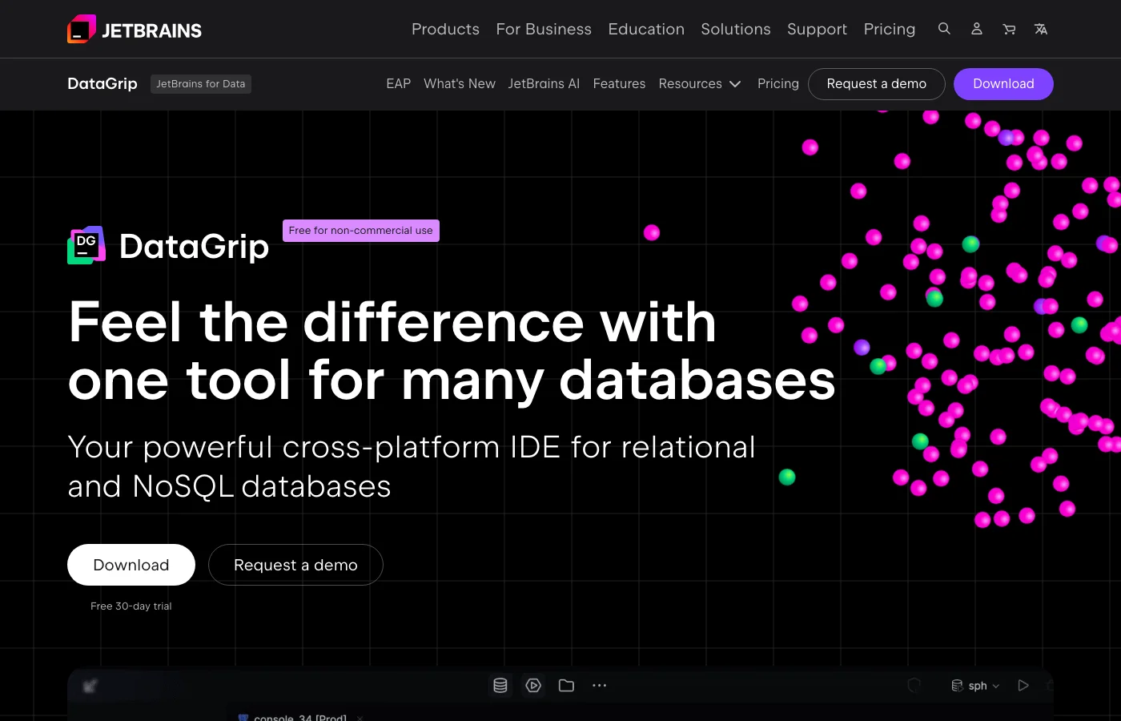This screenshot has width=1121, height=721.
Task: Open the JetBrains AI link
Action: pos(544,83)
